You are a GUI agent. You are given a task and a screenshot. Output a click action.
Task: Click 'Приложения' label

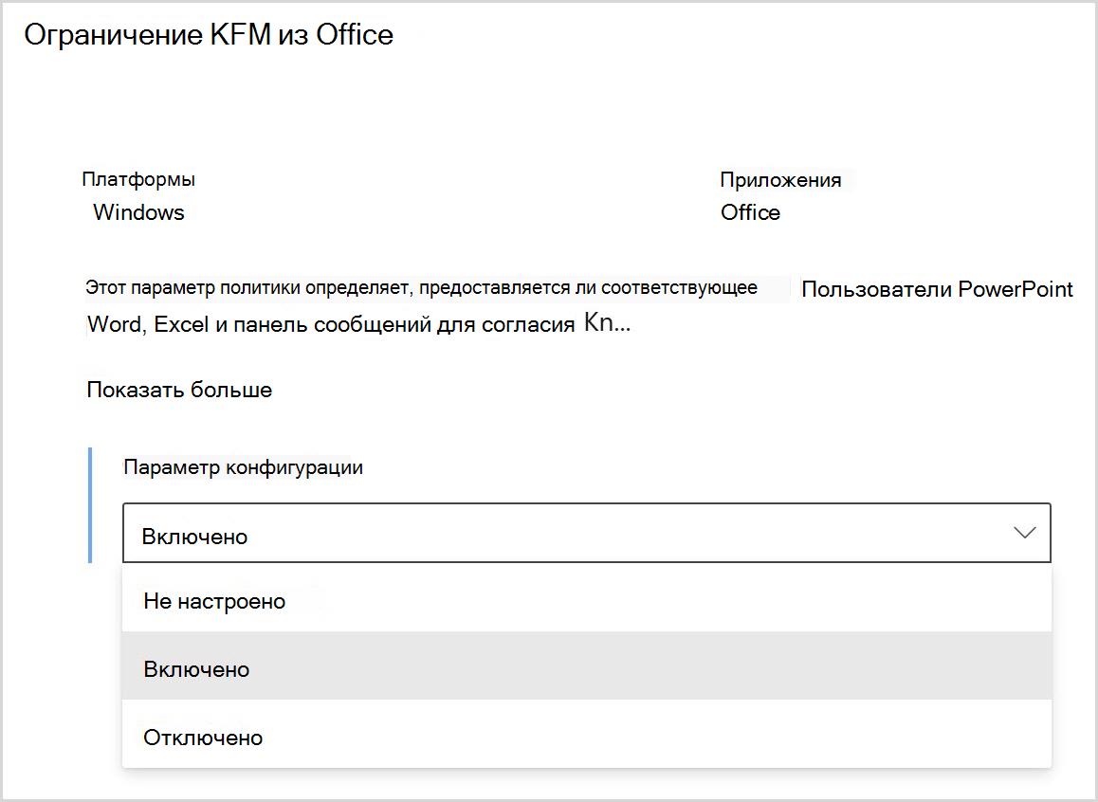point(780,180)
